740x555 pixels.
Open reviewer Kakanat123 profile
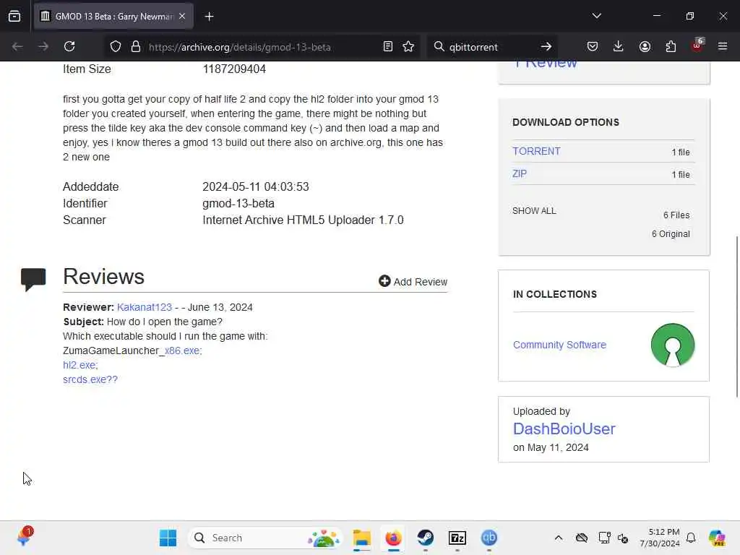(145, 307)
